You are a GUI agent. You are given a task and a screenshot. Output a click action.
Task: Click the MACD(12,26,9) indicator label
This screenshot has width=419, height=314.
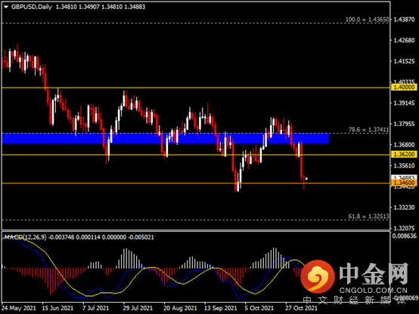(26, 237)
